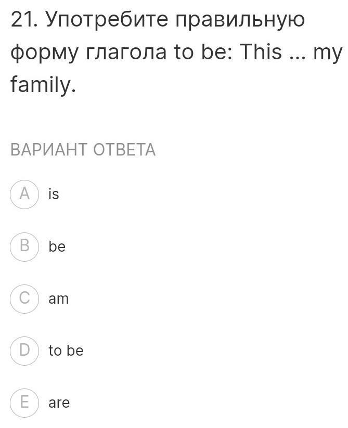
Task: Mark the radio circle labeled C
Action: pyautogui.click(x=24, y=299)
